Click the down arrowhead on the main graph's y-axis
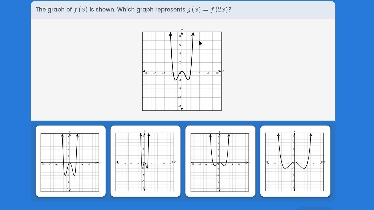Screen dimensions: 374x210 tap(182, 109)
